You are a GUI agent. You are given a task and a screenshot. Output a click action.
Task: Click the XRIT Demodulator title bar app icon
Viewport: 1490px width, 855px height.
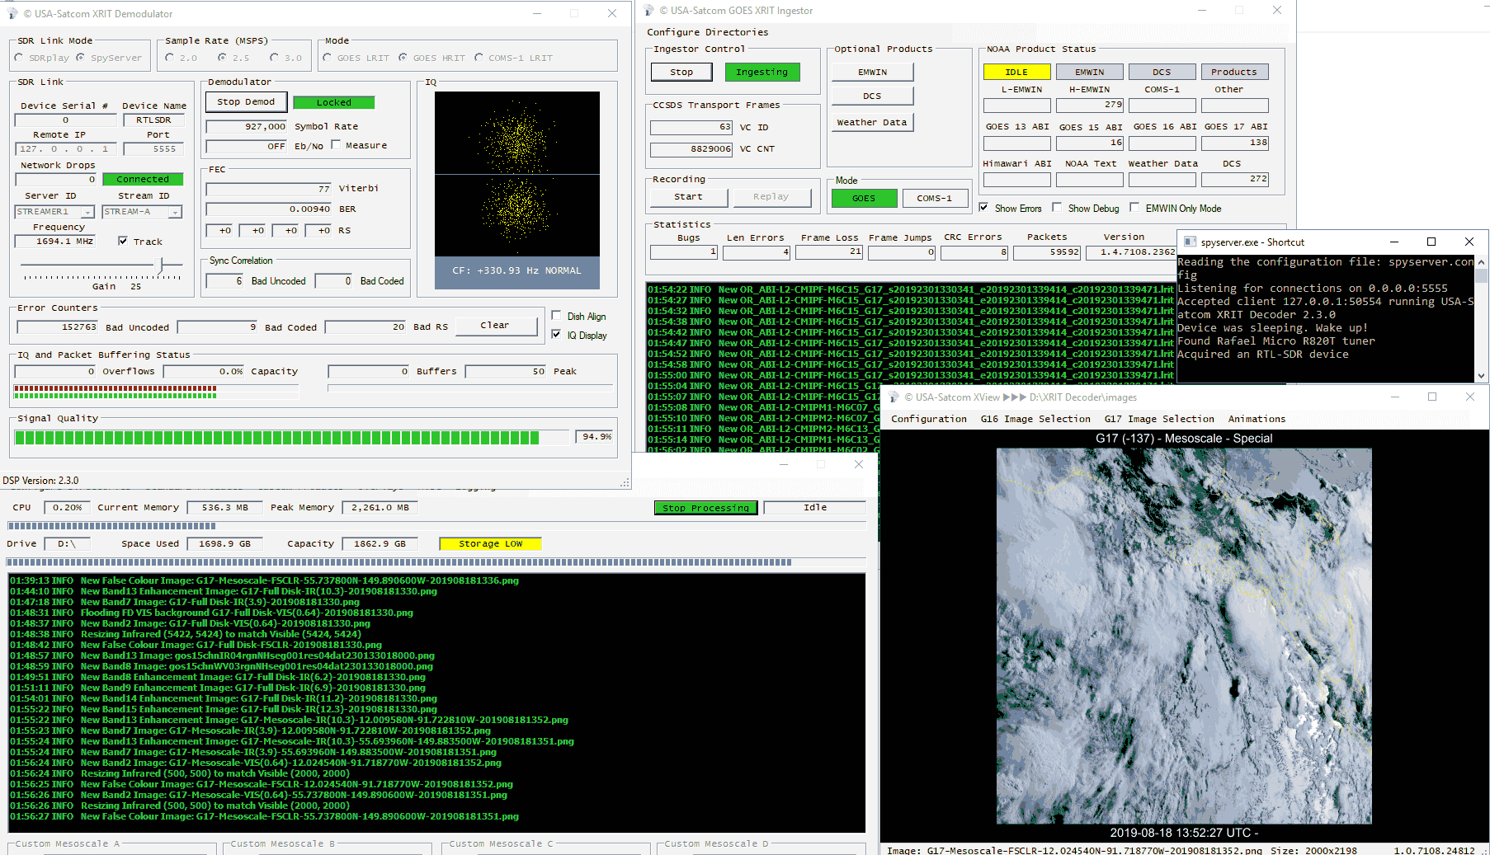(x=12, y=13)
